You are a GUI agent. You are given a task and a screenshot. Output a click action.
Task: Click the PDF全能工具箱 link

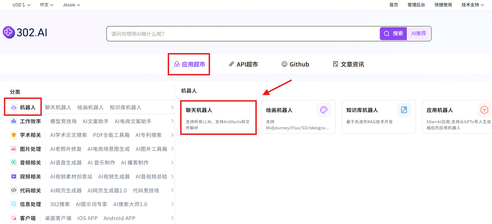point(111,135)
